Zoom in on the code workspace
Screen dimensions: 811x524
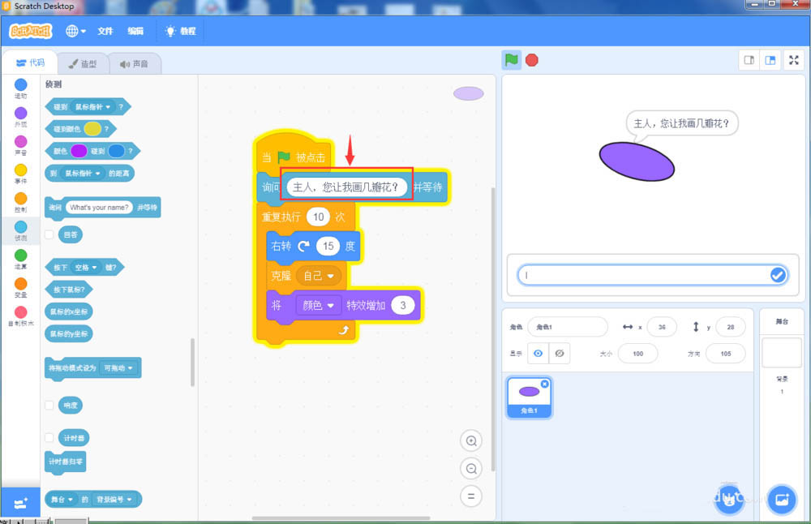(471, 440)
